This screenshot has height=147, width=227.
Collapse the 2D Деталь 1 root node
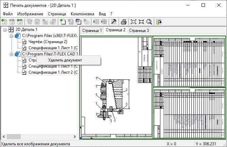[x=5, y=30]
